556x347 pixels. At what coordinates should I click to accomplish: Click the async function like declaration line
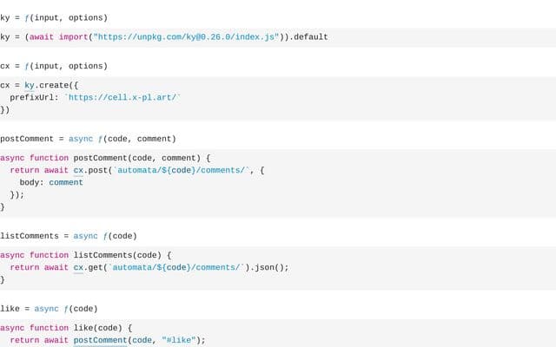tap(66, 328)
